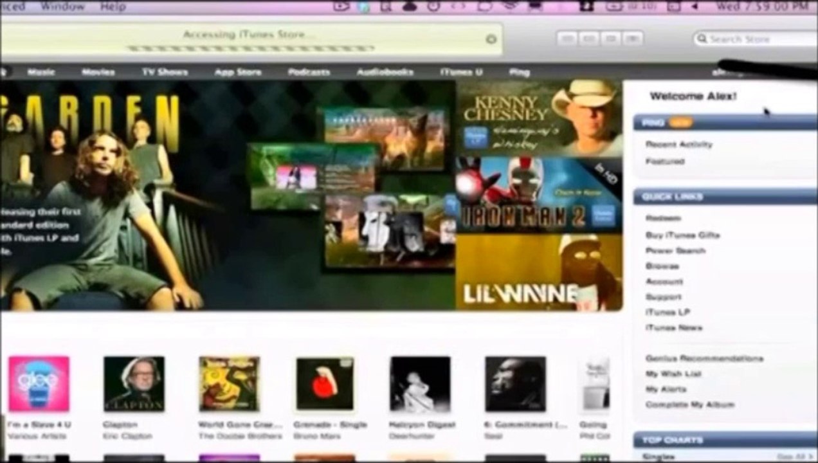Click the Browse quick link

pyautogui.click(x=662, y=266)
